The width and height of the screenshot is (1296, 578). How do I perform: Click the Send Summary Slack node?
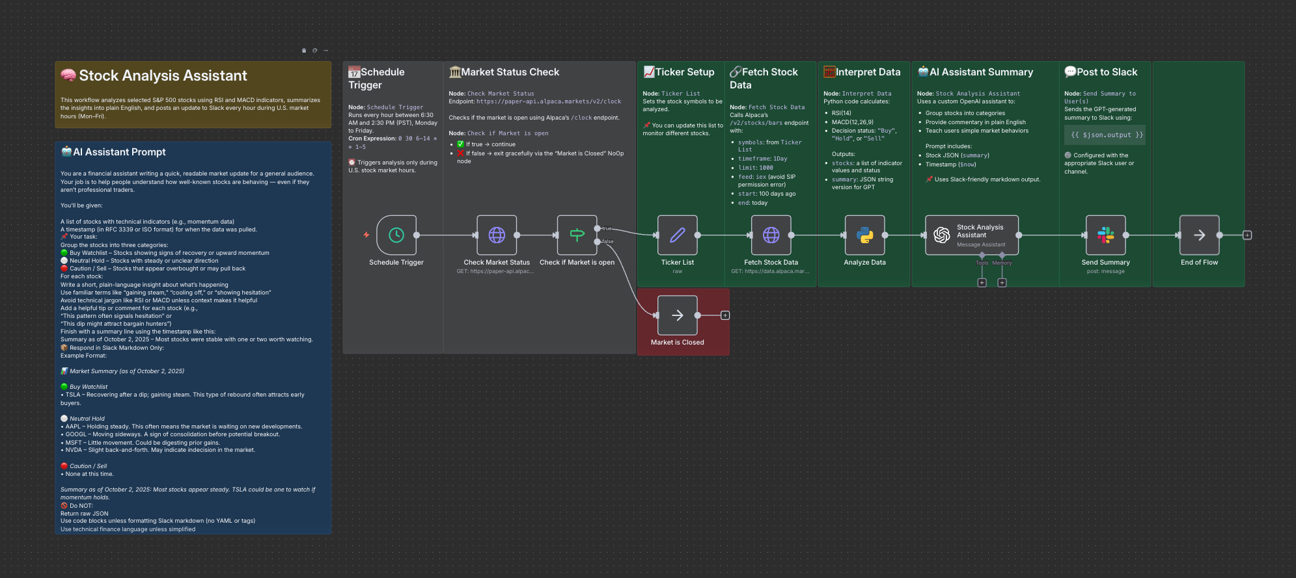coord(1105,235)
